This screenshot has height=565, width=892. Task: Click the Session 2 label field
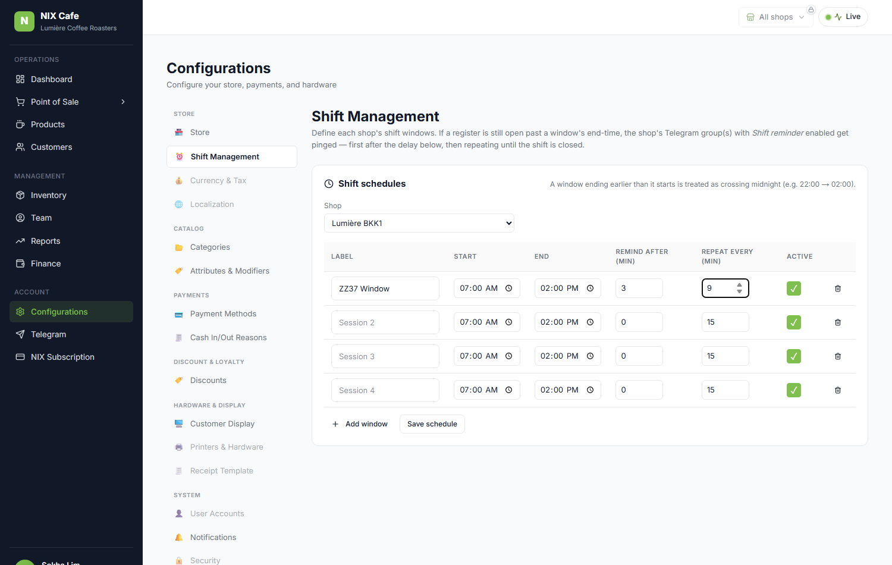[x=385, y=322]
